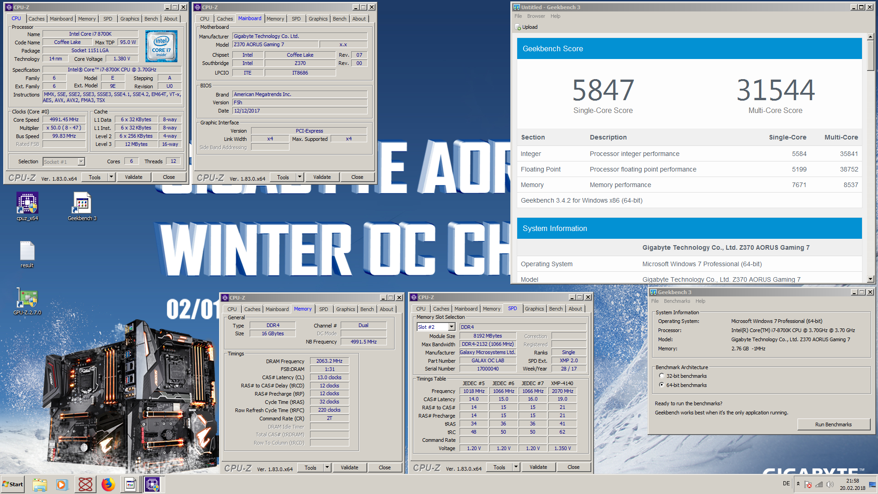Viewport: 878px width, 494px height.
Task: Open Graphics tab in the Mainboard window
Action: [x=318, y=19]
